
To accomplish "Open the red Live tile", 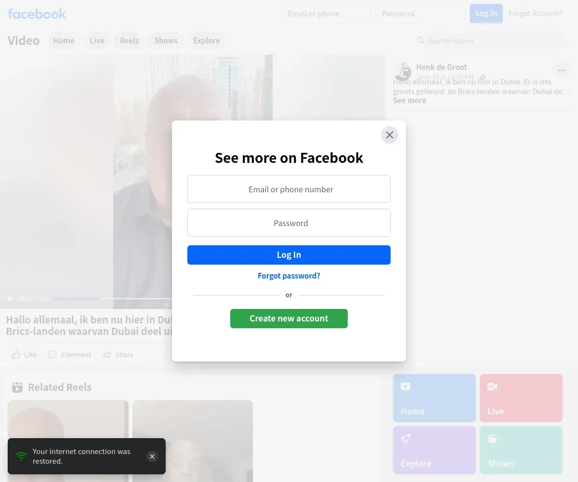I will [521, 398].
